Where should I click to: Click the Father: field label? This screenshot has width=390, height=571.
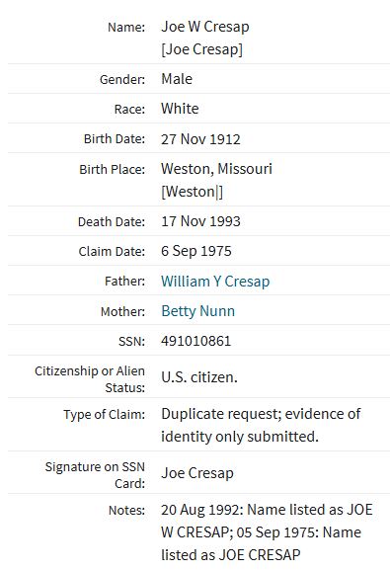point(124,282)
